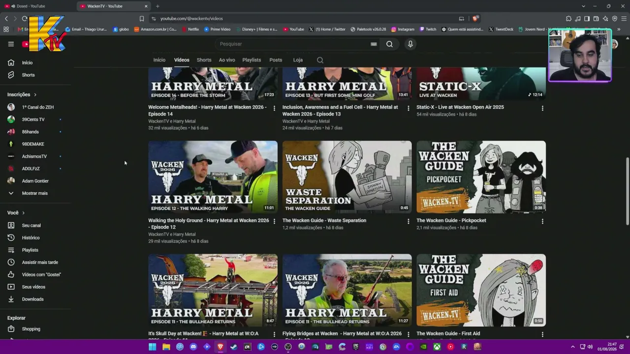
Task: Open options menu for Static-X Live at Wacken
Action: [x=542, y=108]
